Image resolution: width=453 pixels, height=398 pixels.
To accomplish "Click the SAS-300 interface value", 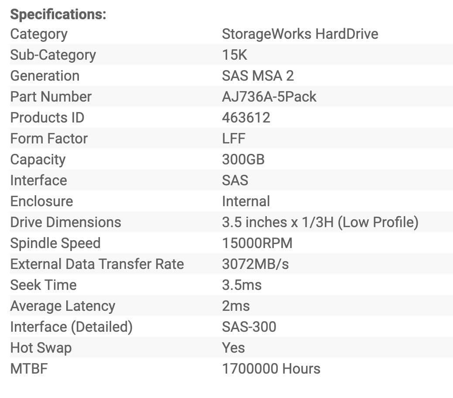I will pyautogui.click(x=249, y=327).
